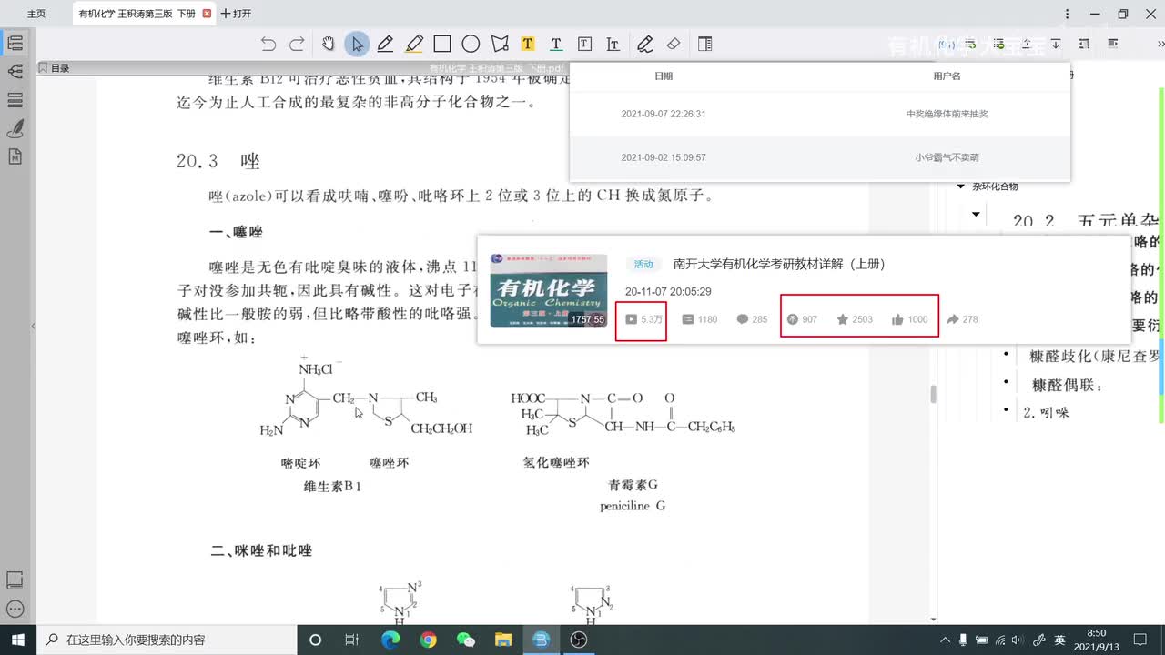
Task: Open the 有机化学 video thumbnail
Action: click(548, 290)
